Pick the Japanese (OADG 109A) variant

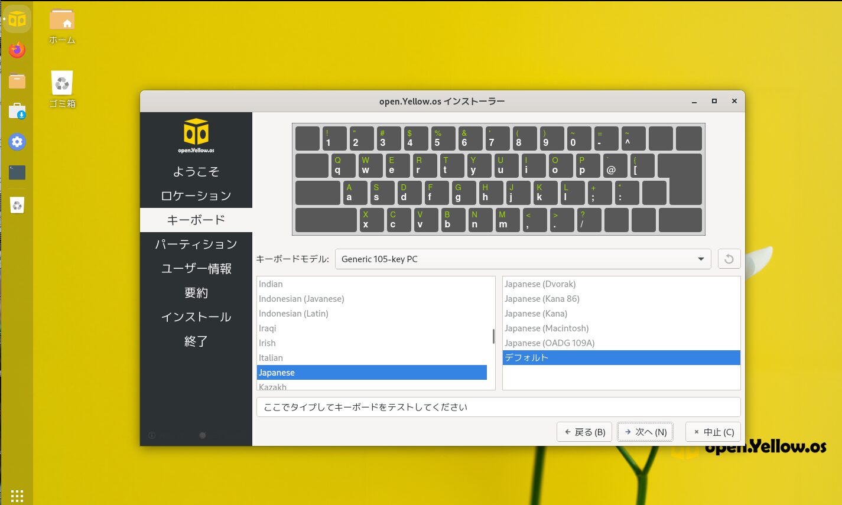550,343
